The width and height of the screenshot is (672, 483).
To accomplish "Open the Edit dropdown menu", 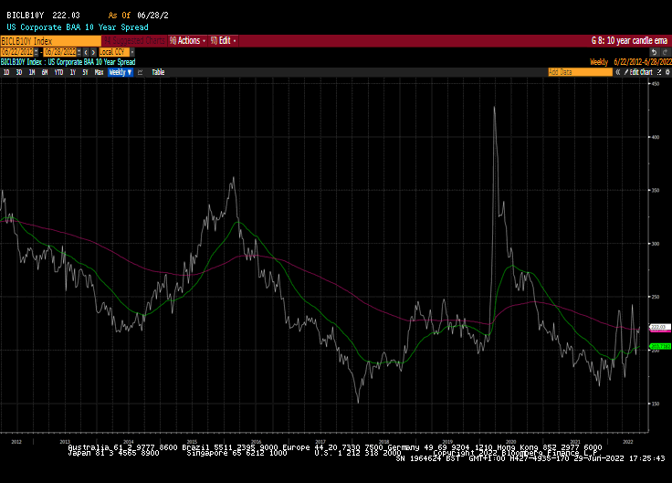I will [x=223, y=41].
